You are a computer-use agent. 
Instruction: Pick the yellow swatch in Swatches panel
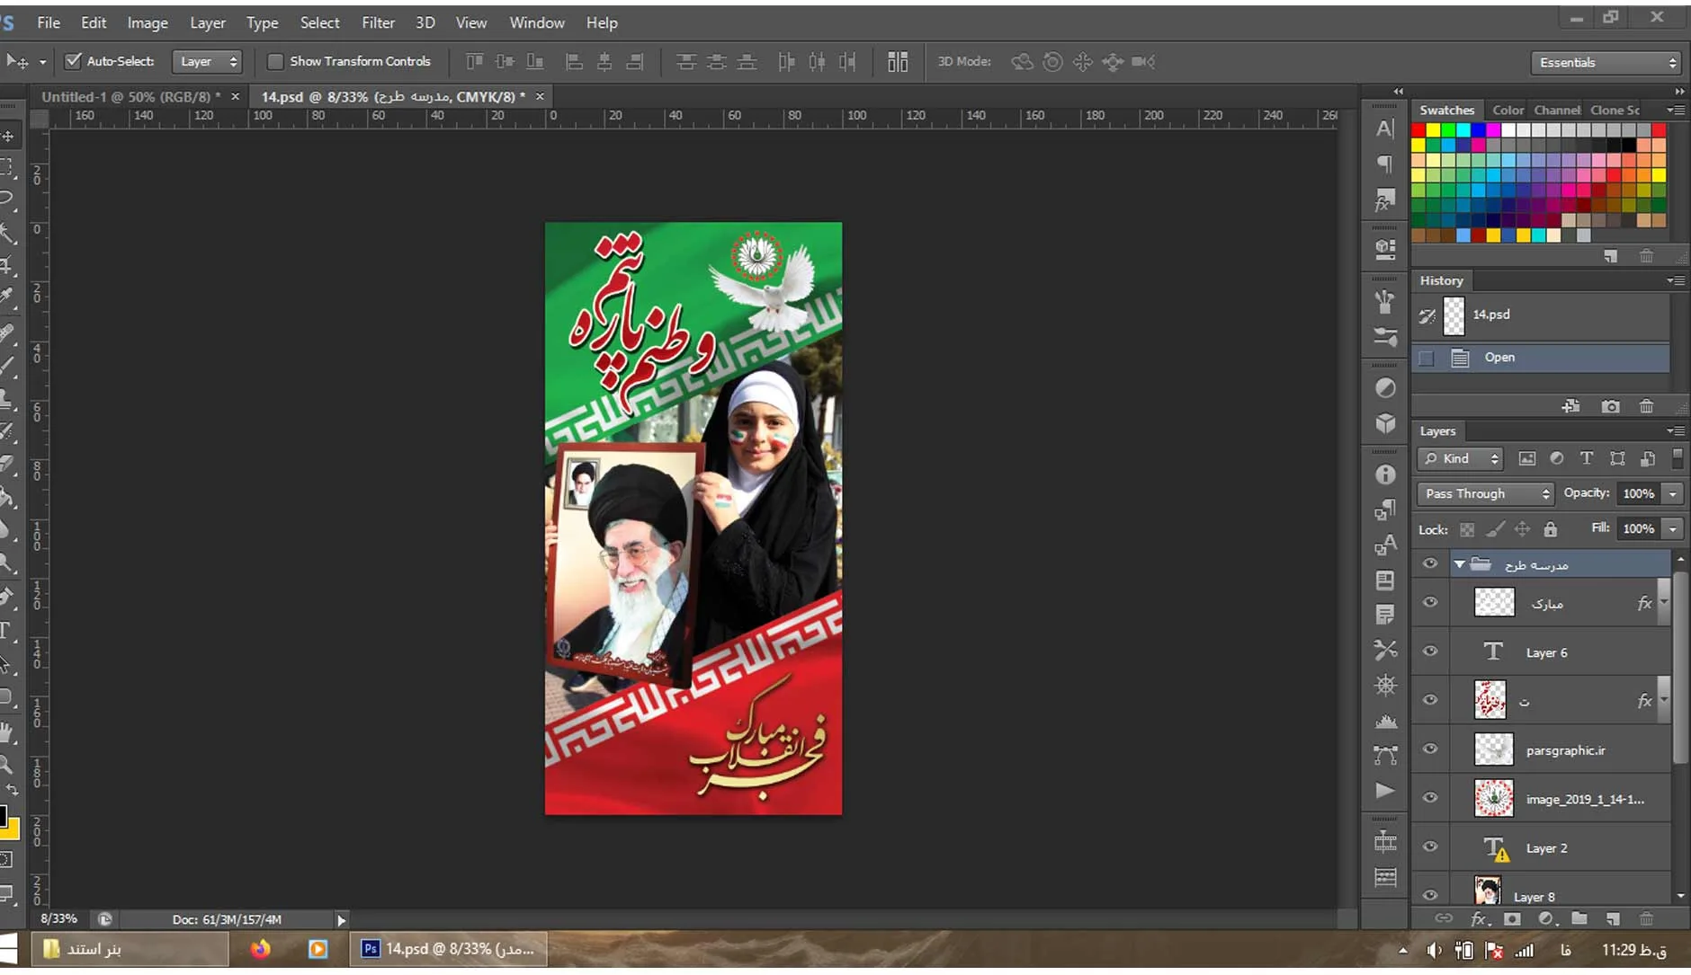1433,130
